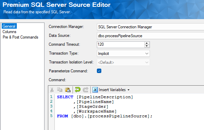Click line number 1 in gutter
The width and height of the screenshot is (204, 130).
coord(51,97)
